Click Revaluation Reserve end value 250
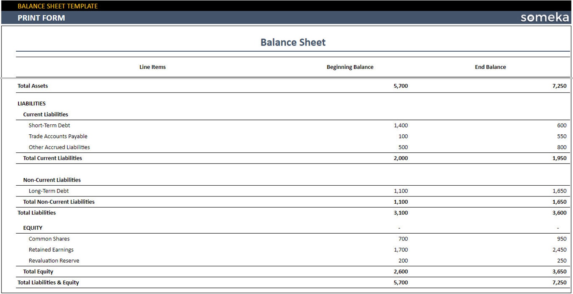 tap(562, 261)
